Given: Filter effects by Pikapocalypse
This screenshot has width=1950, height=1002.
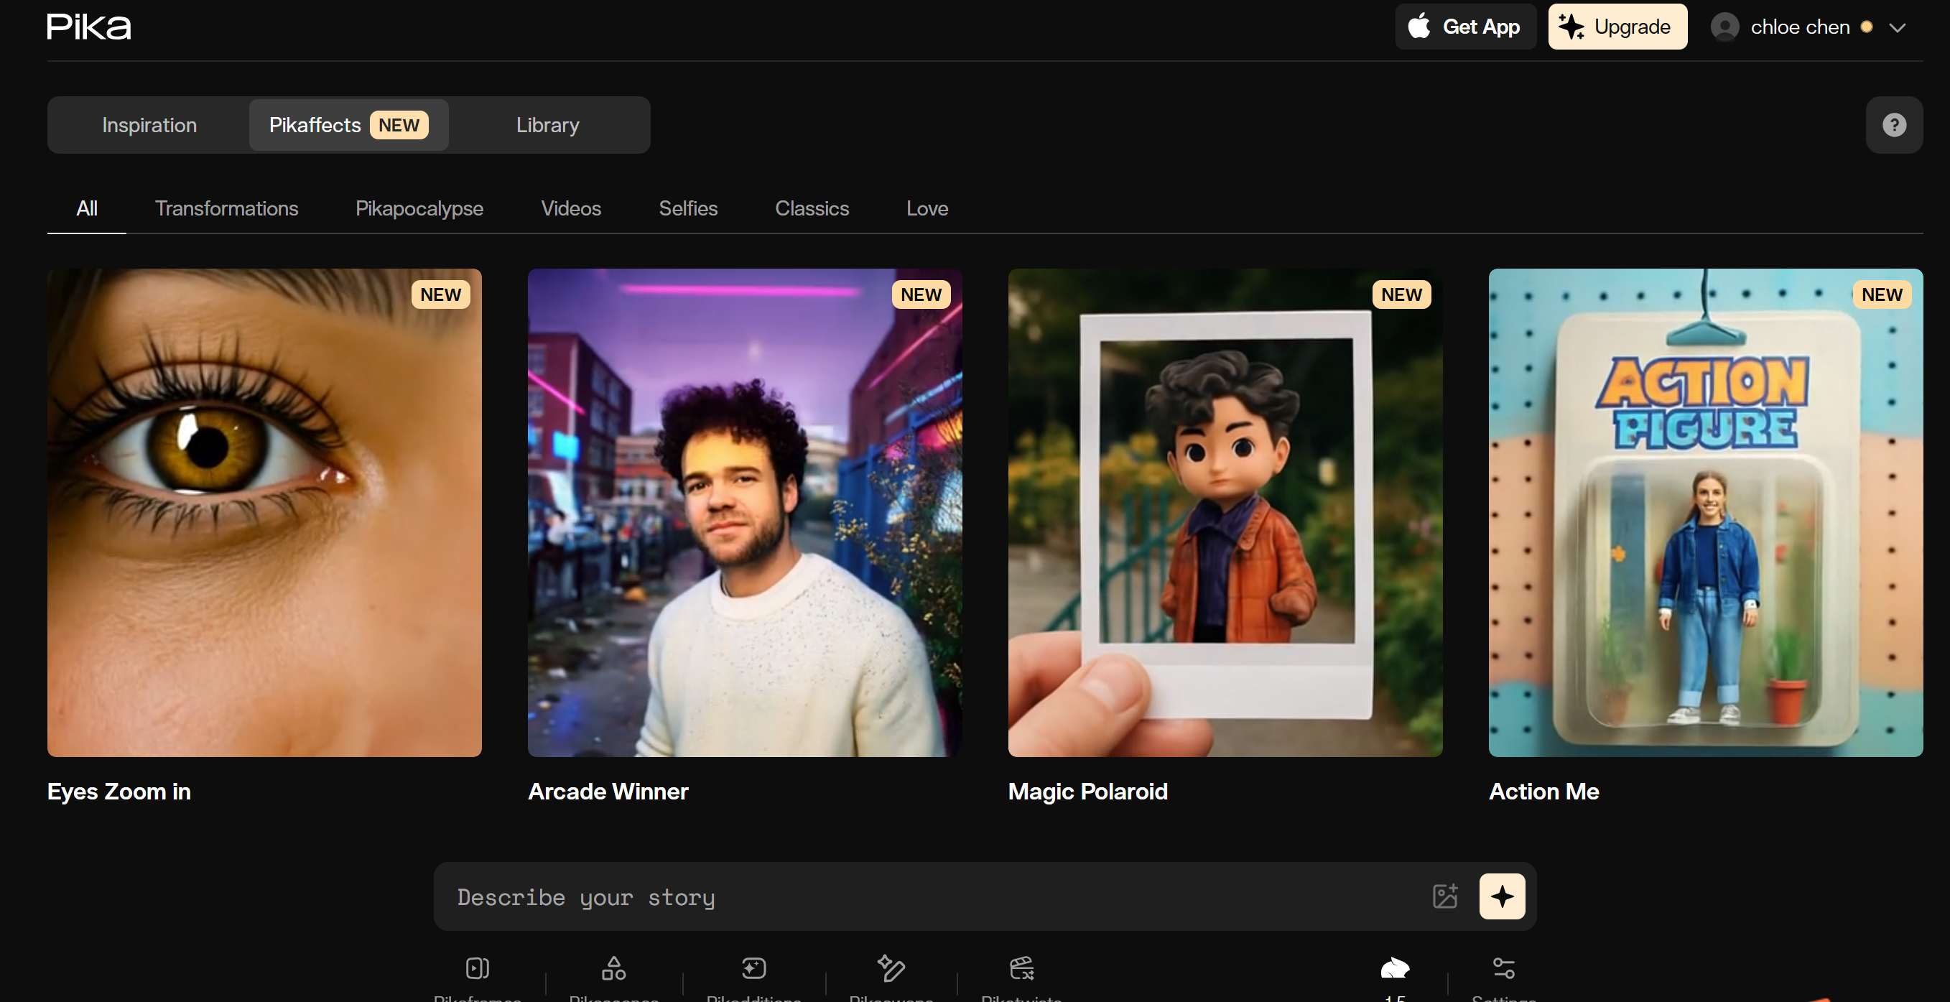Looking at the screenshot, I should click(419, 208).
